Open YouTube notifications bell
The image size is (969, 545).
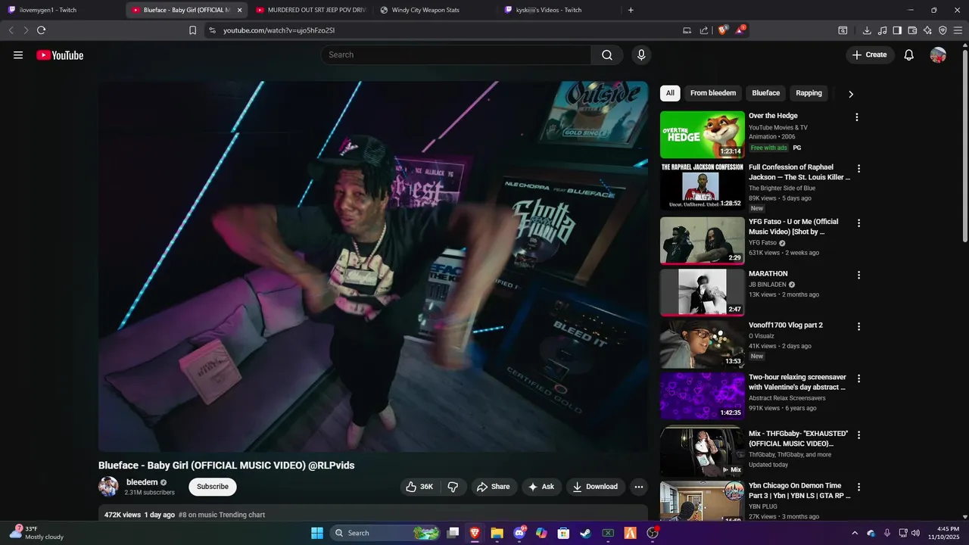[x=909, y=54]
